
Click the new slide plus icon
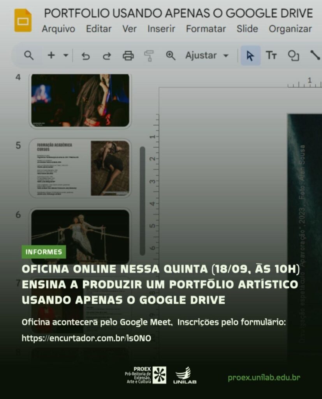[x=51, y=55]
